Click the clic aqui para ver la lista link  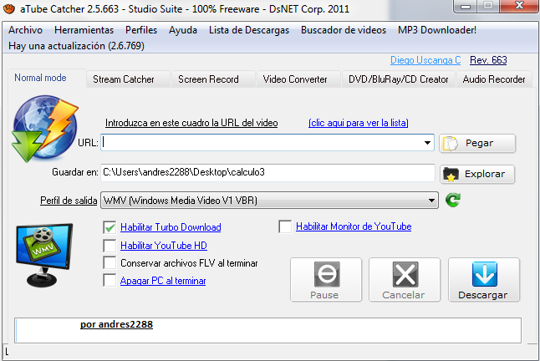(358, 123)
